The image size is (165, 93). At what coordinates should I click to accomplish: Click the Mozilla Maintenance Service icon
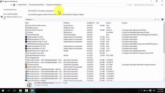26,56
